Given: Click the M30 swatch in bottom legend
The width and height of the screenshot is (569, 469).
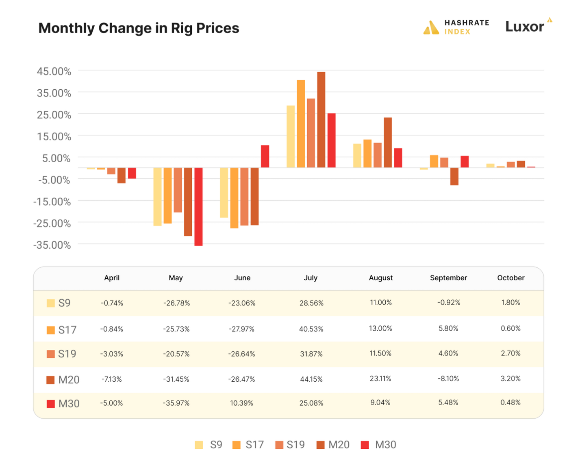Looking at the screenshot, I should coord(365,445).
